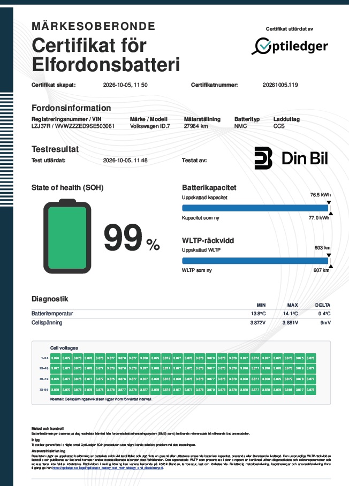The height and width of the screenshot is (486, 349).
Task: Click the marker below the capacity bar
Action: coord(331,213)
